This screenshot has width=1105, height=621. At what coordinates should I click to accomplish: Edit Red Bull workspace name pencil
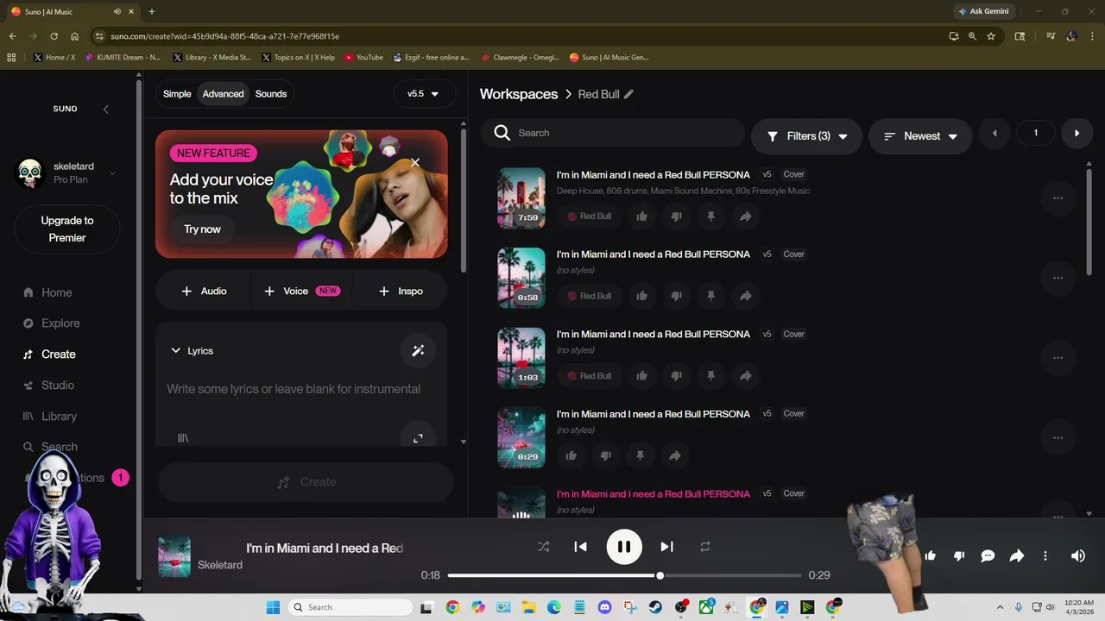pyautogui.click(x=628, y=94)
